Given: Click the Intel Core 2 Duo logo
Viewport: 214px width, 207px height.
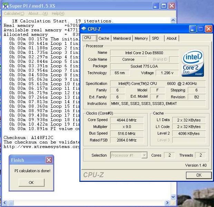Looking at the screenshot, I should tap(193, 63).
